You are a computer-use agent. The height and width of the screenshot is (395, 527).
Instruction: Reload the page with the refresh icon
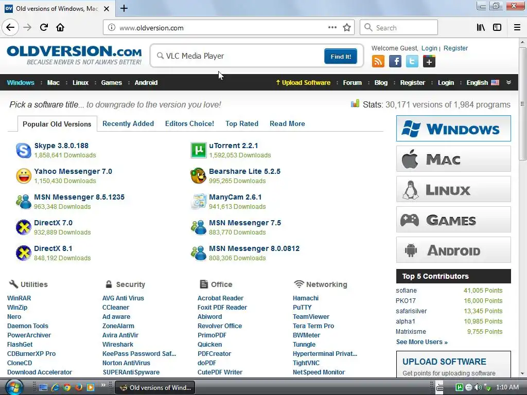44,27
